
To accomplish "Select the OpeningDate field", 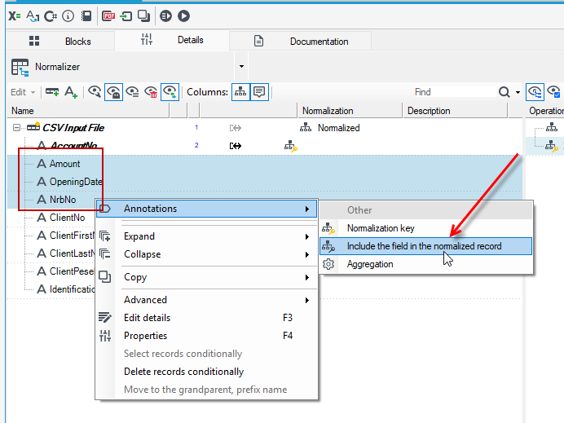I will pyautogui.click(x=76, y=182).
